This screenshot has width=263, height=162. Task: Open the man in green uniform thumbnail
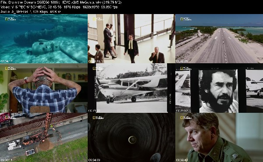[219, 137]
